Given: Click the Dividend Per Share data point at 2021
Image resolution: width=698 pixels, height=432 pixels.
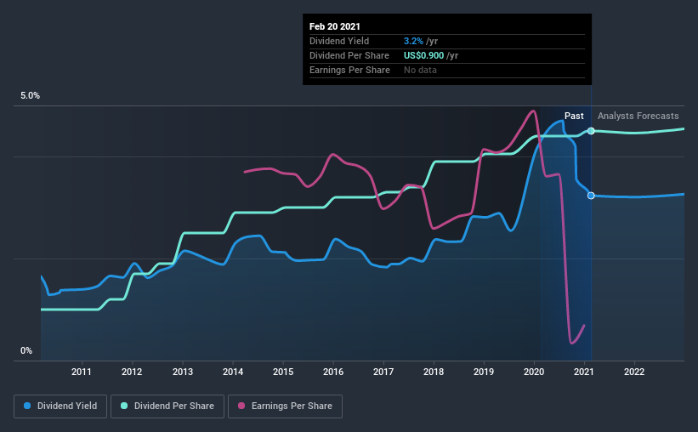Looking at the screenshot, I should click(x=591, y=131).
